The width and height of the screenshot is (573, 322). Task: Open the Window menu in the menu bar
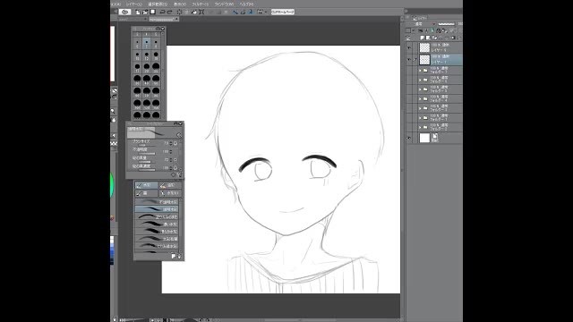224,4
